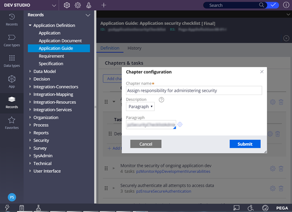Click the open-rule target icon beside Paragraph field

180,124
